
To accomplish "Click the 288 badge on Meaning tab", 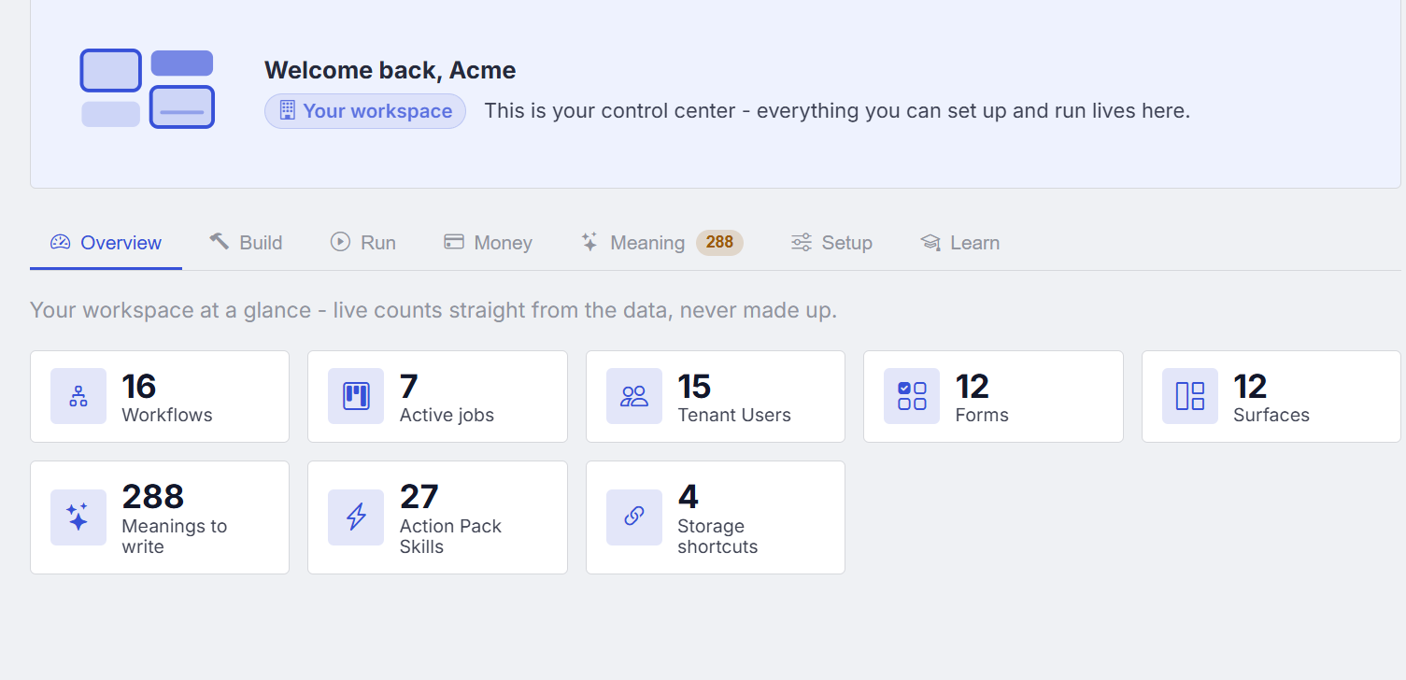I will tap(719, 243).
